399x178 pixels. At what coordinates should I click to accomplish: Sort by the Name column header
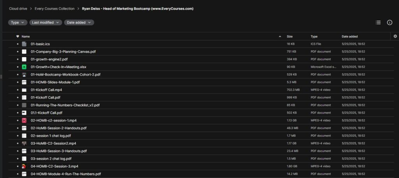tap(26, 36)
